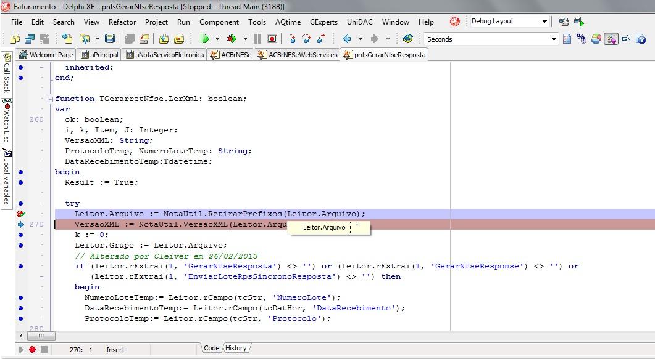Screen dimensions: 655x359
Task: Click the horizontal scrollbar left arrow
Action: [x=21, y=336]
